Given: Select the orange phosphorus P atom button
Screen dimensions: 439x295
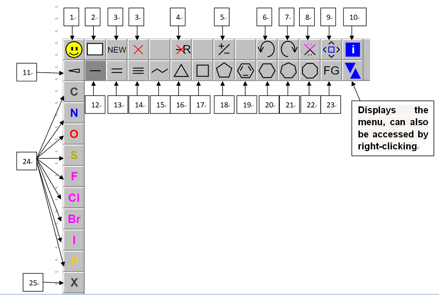Looking at the screenshot, I should 74,261.
